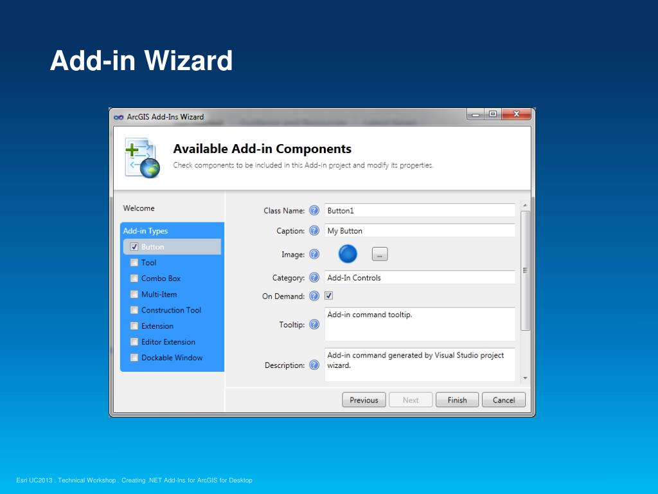Click the Class Name help icon

[x=314, y=210]
